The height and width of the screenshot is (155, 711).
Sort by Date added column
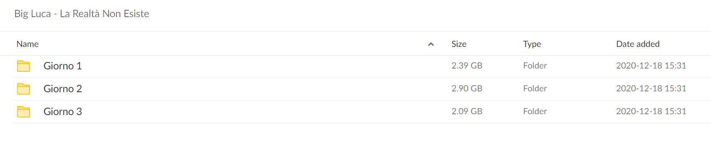click(x=638, y=44)
